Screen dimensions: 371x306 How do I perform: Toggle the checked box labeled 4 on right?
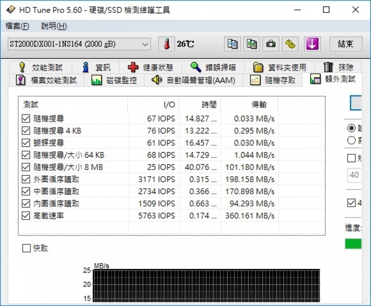tap(351, 203)
